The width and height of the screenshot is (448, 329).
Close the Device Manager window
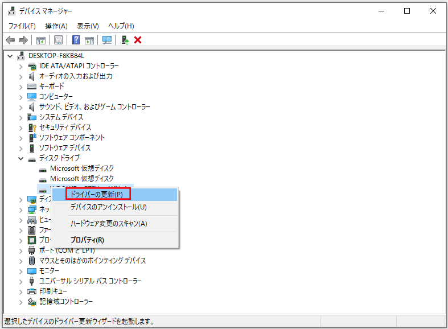[433, 11]
